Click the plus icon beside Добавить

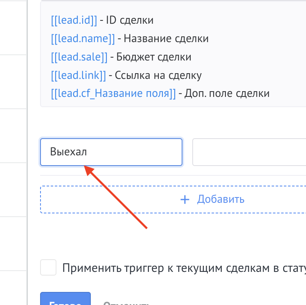[185, 200]
